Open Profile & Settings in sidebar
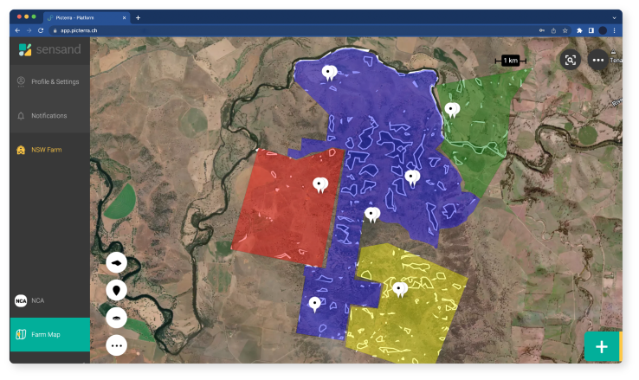Viewport: 639px width, 380px height. click(x=55, y=82)
